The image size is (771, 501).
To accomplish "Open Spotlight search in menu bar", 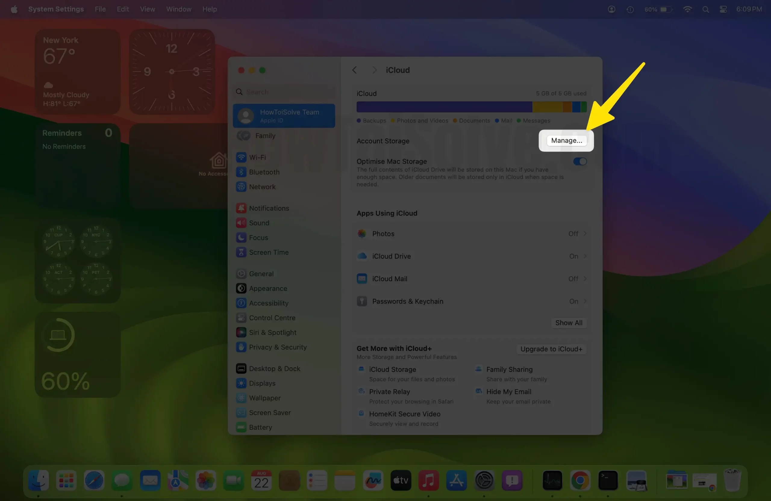I will coord(706,9).
